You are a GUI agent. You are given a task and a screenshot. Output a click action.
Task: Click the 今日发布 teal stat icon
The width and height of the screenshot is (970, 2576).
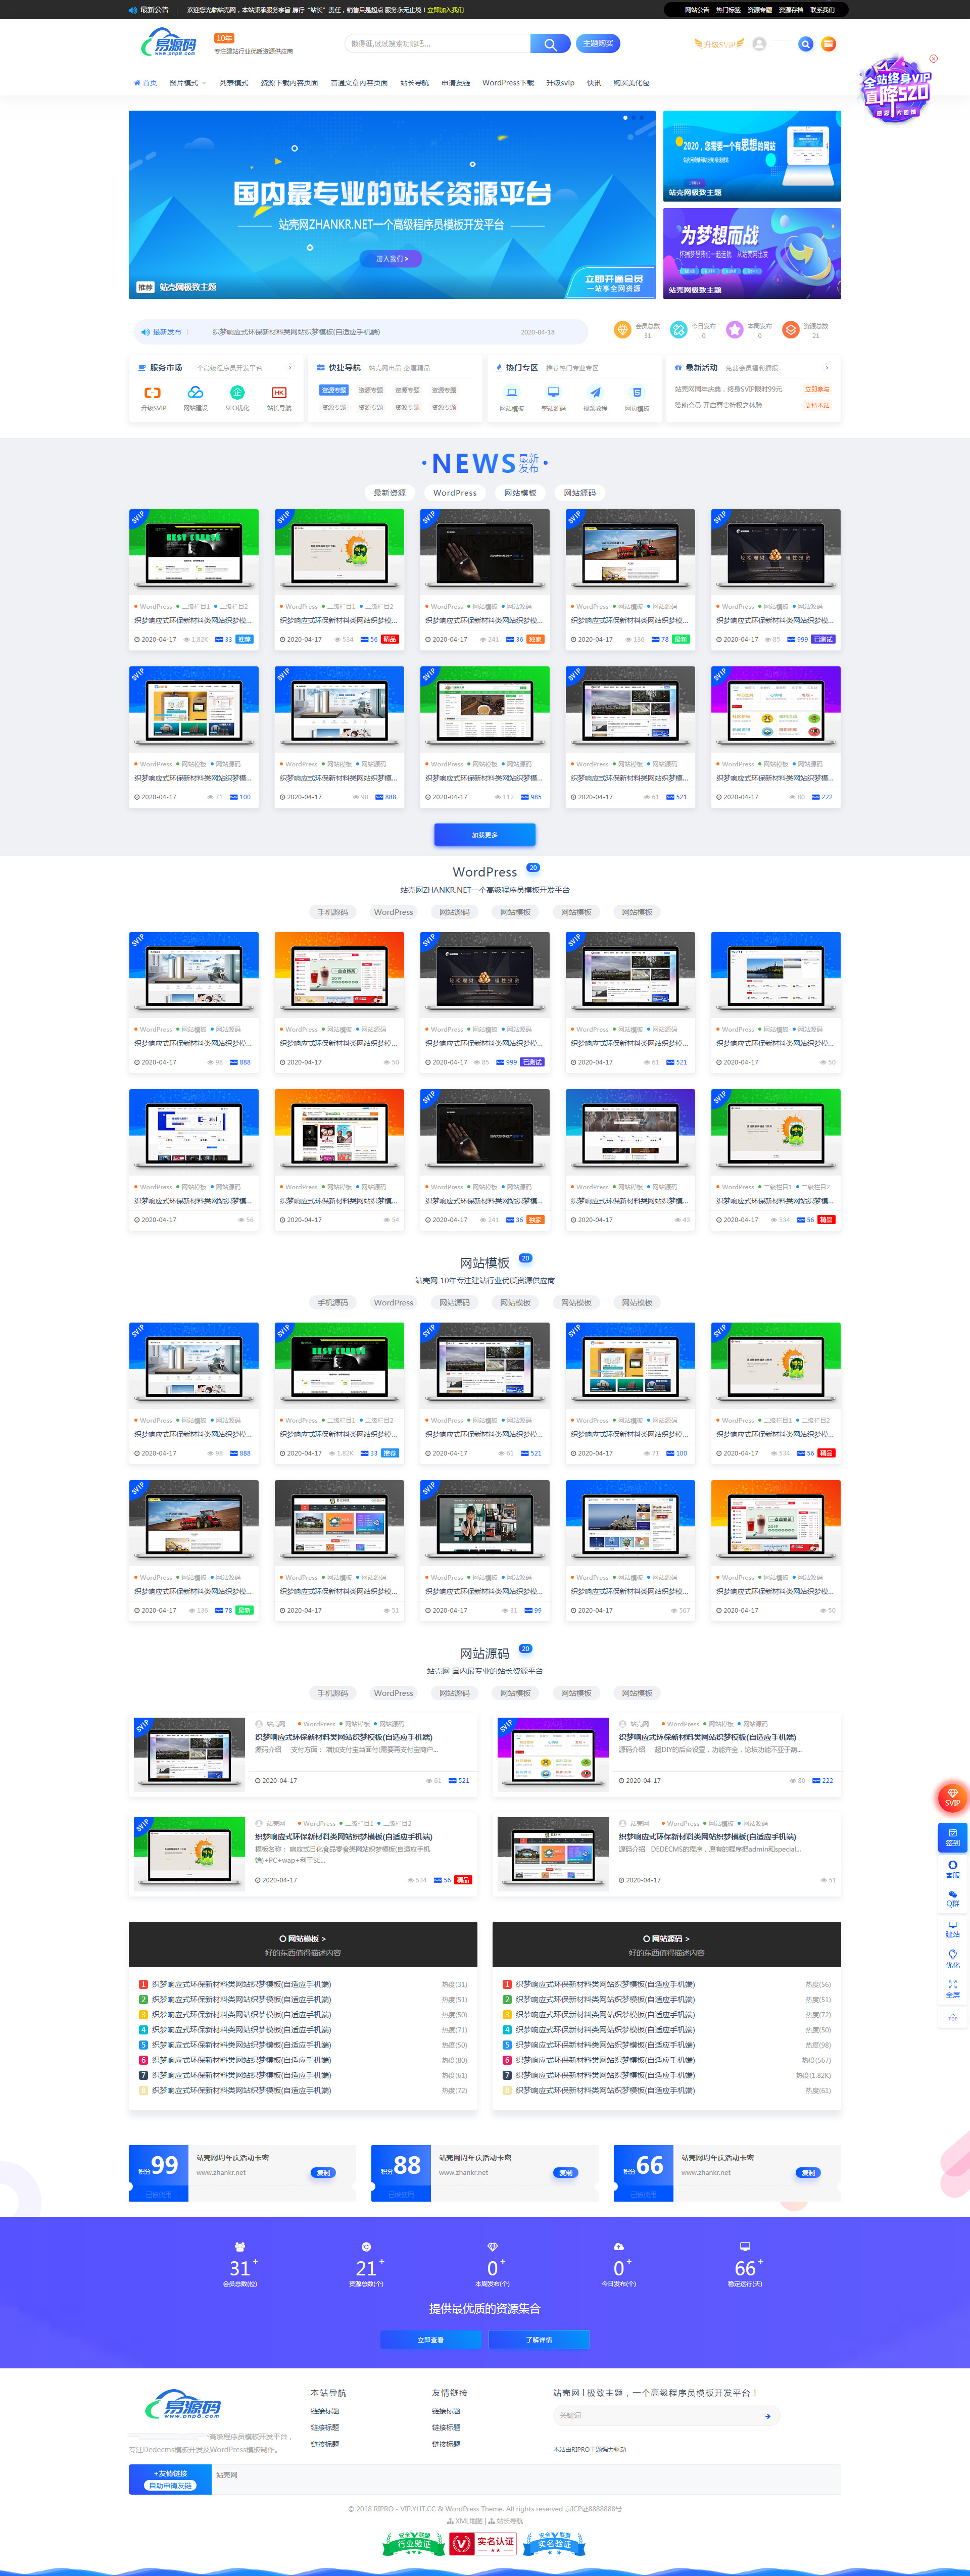[678, 330]
